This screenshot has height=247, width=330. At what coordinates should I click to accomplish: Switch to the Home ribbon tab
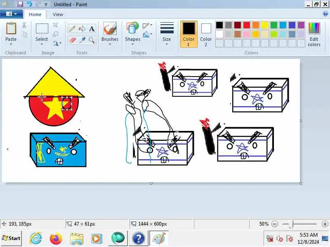tap(35, 14)
